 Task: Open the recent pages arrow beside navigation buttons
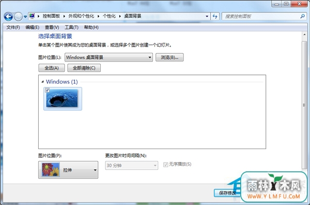[25, 17]
